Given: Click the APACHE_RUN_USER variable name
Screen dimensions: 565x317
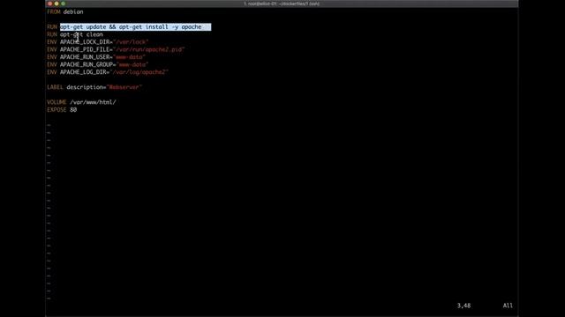Looking at the screenshot, I should [x=85, y=57].
